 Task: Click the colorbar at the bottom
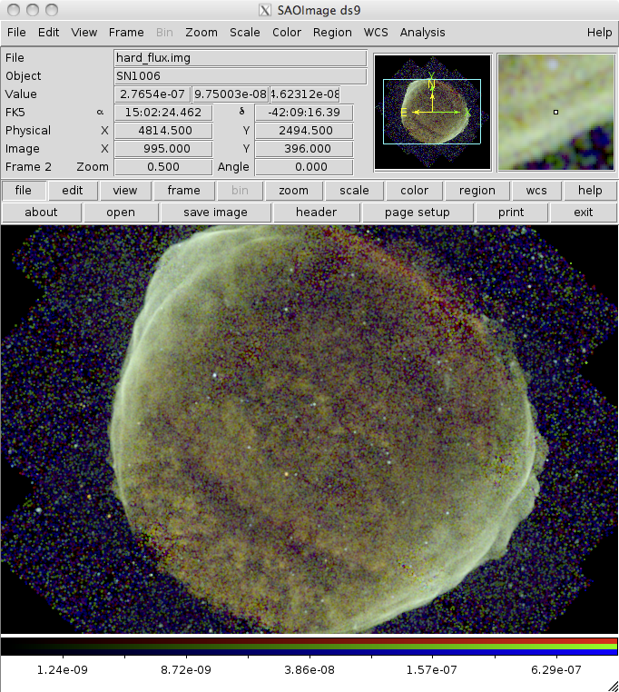tap(309, 646)
